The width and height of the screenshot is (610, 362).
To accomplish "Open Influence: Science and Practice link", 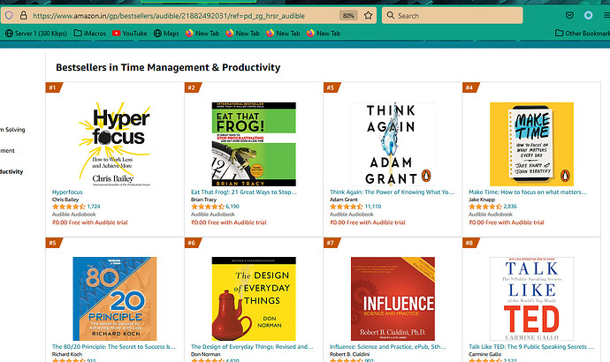I will [388, 346].
